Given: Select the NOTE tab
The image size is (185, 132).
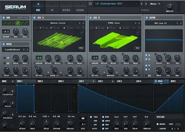Looking at the screenshot, I should [x=177, y=81].
